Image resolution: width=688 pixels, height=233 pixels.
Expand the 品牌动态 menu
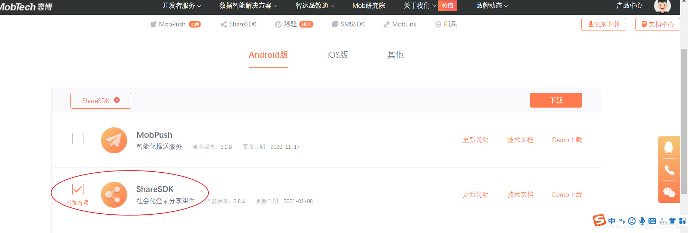click(492, 6)
